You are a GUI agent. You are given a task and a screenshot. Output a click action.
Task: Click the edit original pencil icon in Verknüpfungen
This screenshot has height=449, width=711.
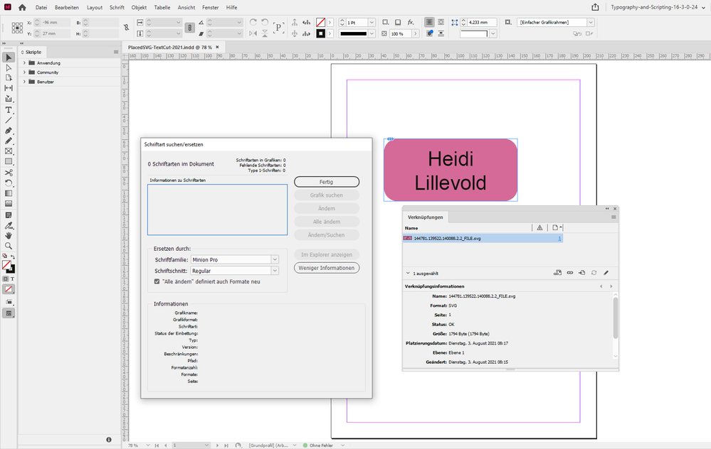(x=606, y=273)
